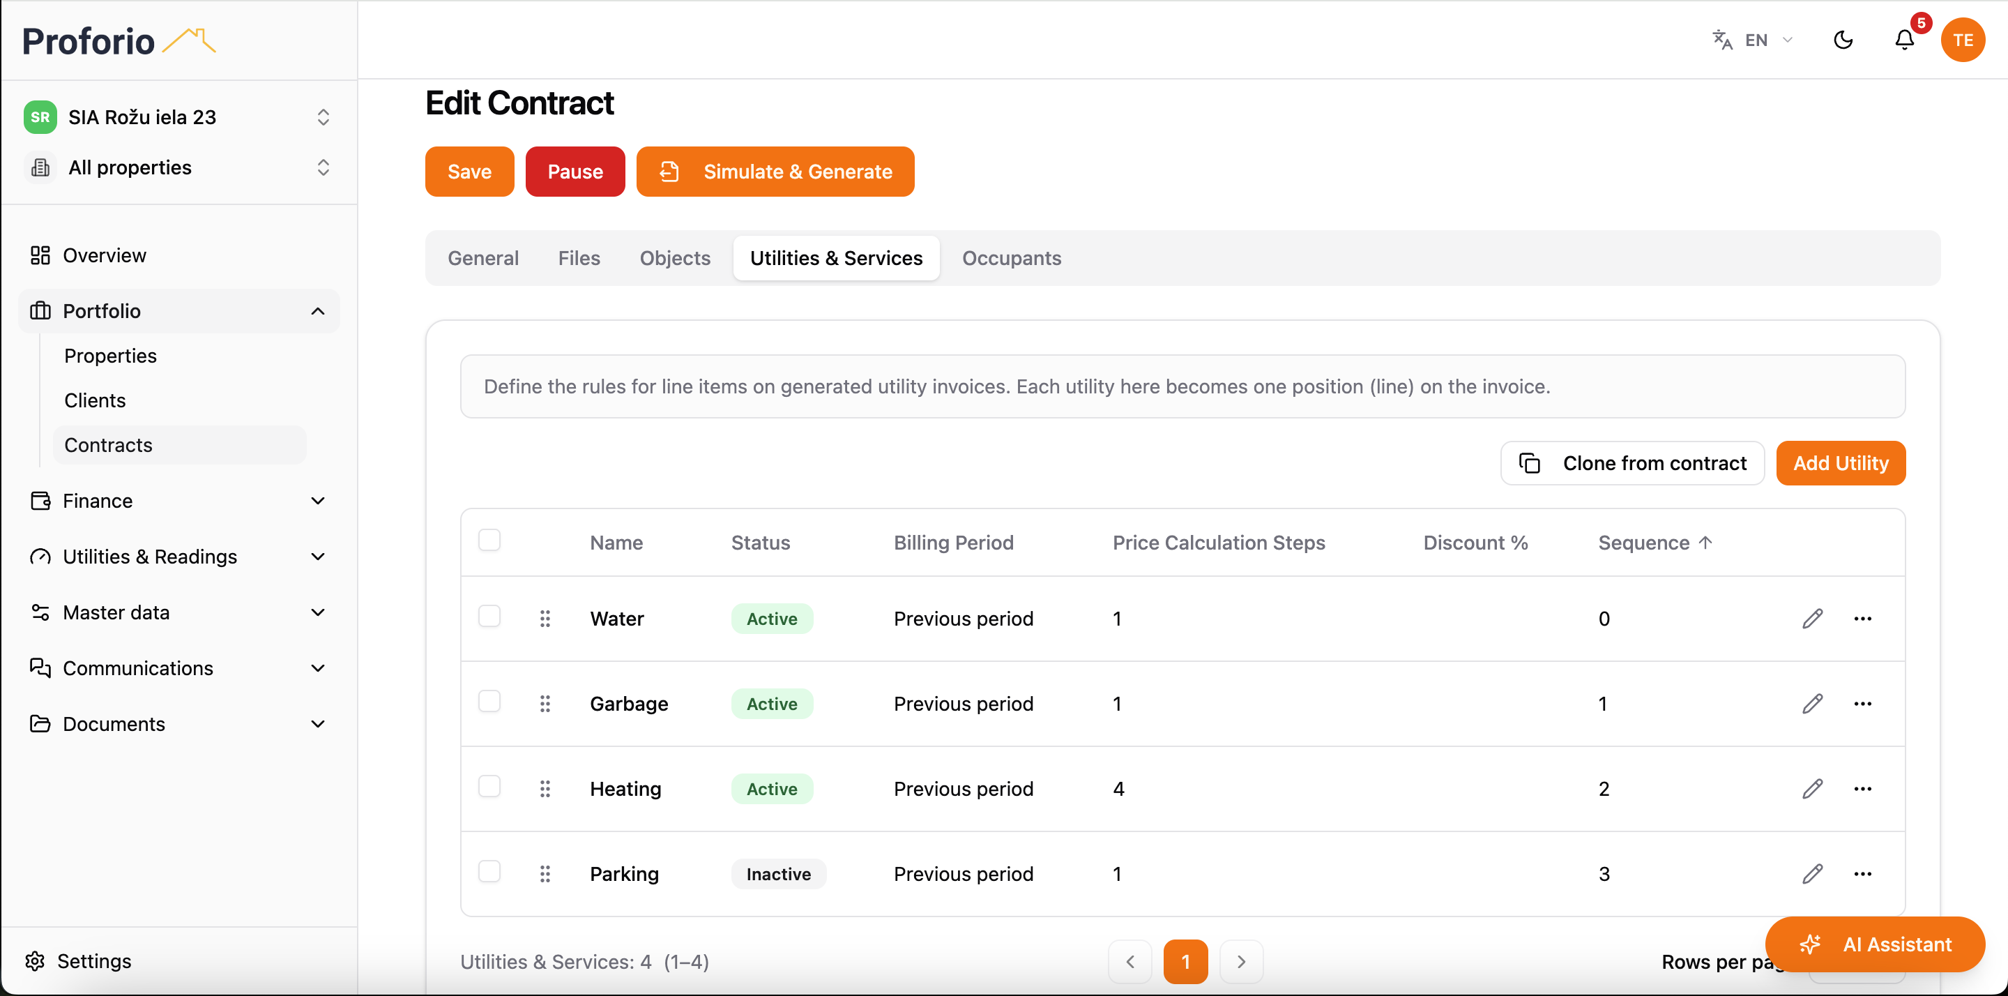2008x996 pixels.
Task: Expand the Master data section
Action: pyautogui.click(x=178, y=612)
